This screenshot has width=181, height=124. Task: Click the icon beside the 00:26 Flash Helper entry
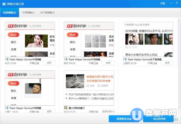pyautogui.click(x=66, y=59)
